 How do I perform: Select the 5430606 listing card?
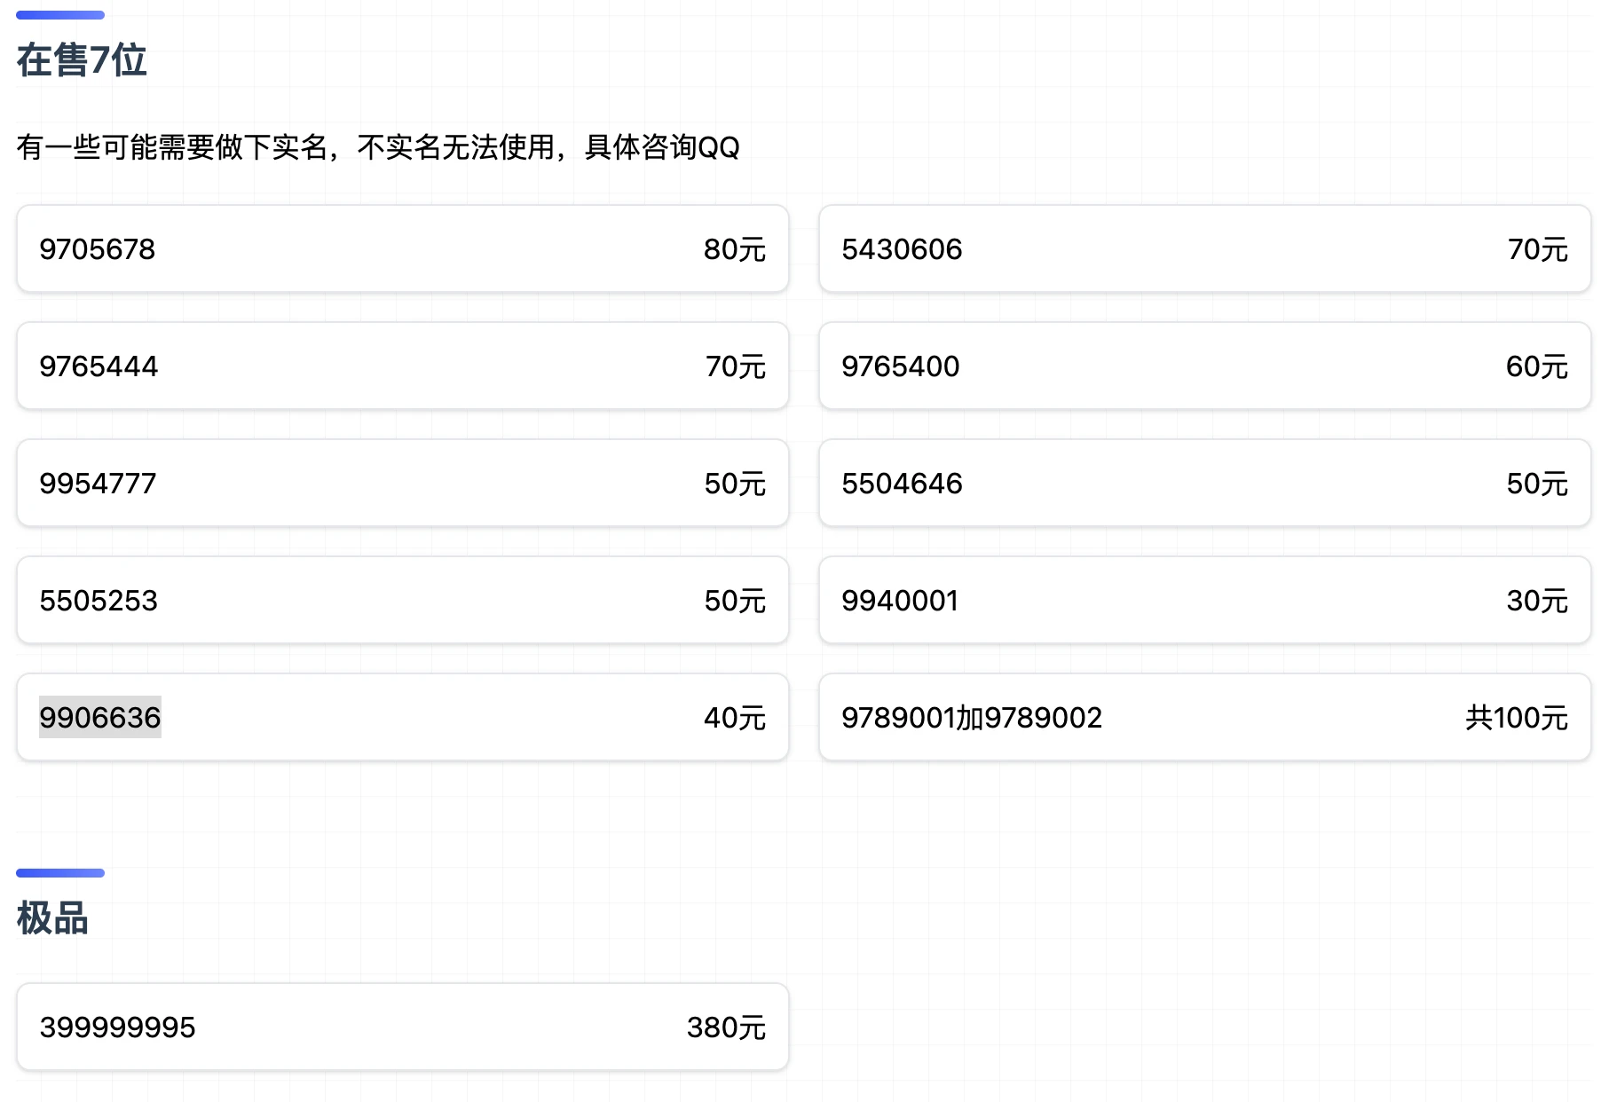(x=1204, y=249)
